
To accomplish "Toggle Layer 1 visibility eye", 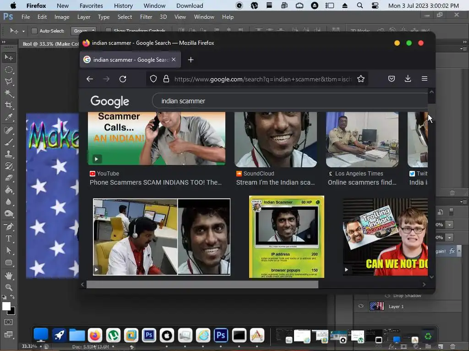I will [x=361, y=306].
